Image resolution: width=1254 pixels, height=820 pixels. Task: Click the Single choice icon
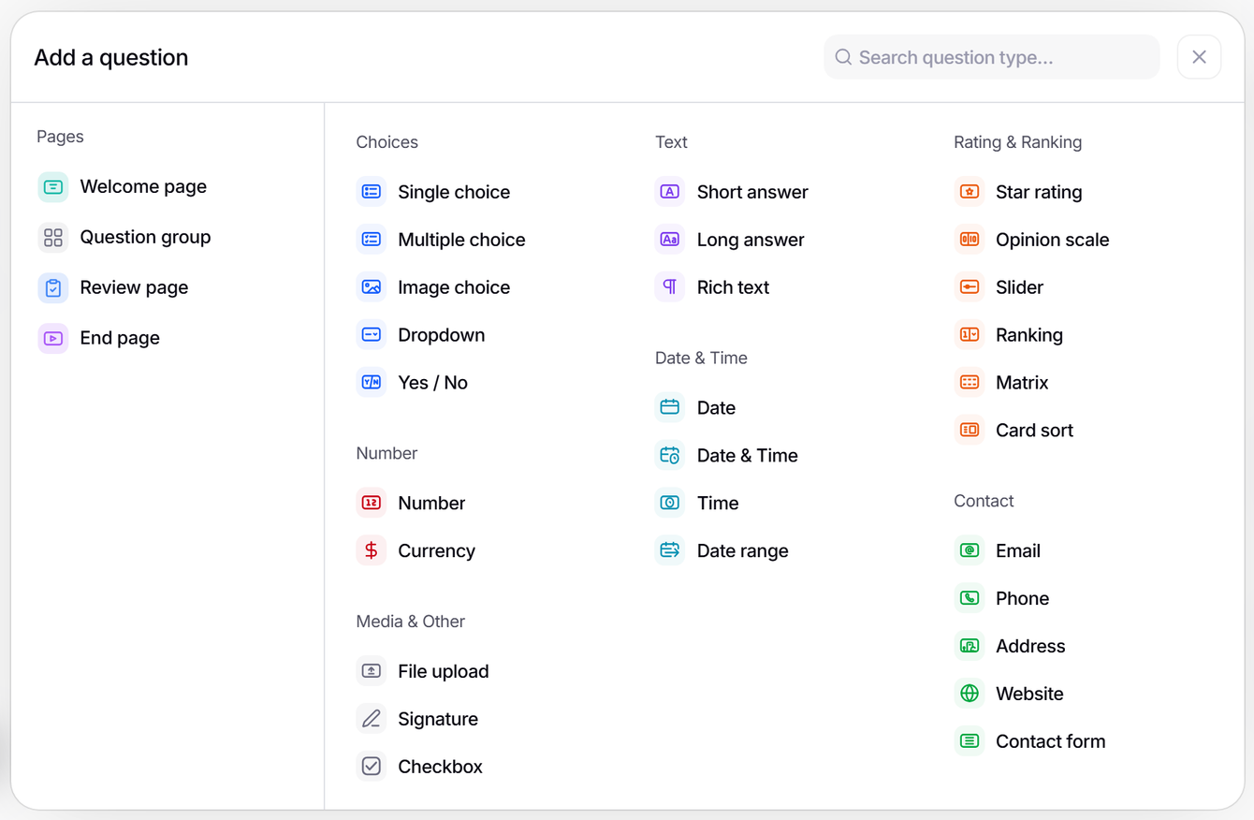tap(372, 192)
